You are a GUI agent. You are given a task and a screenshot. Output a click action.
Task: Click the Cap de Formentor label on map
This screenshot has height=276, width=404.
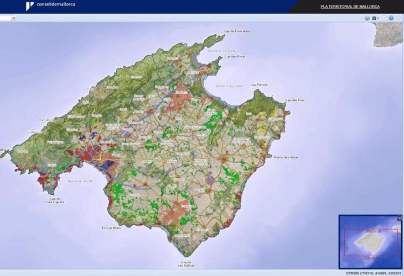coord(236,31)
